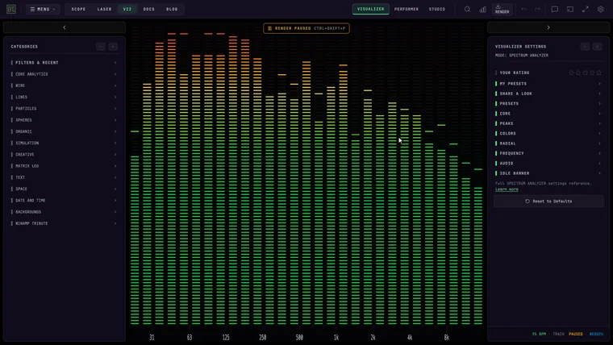Open the Menu hamburger dropdown
This screenshot has height=345, width=613.
click(x=43, y=9)
